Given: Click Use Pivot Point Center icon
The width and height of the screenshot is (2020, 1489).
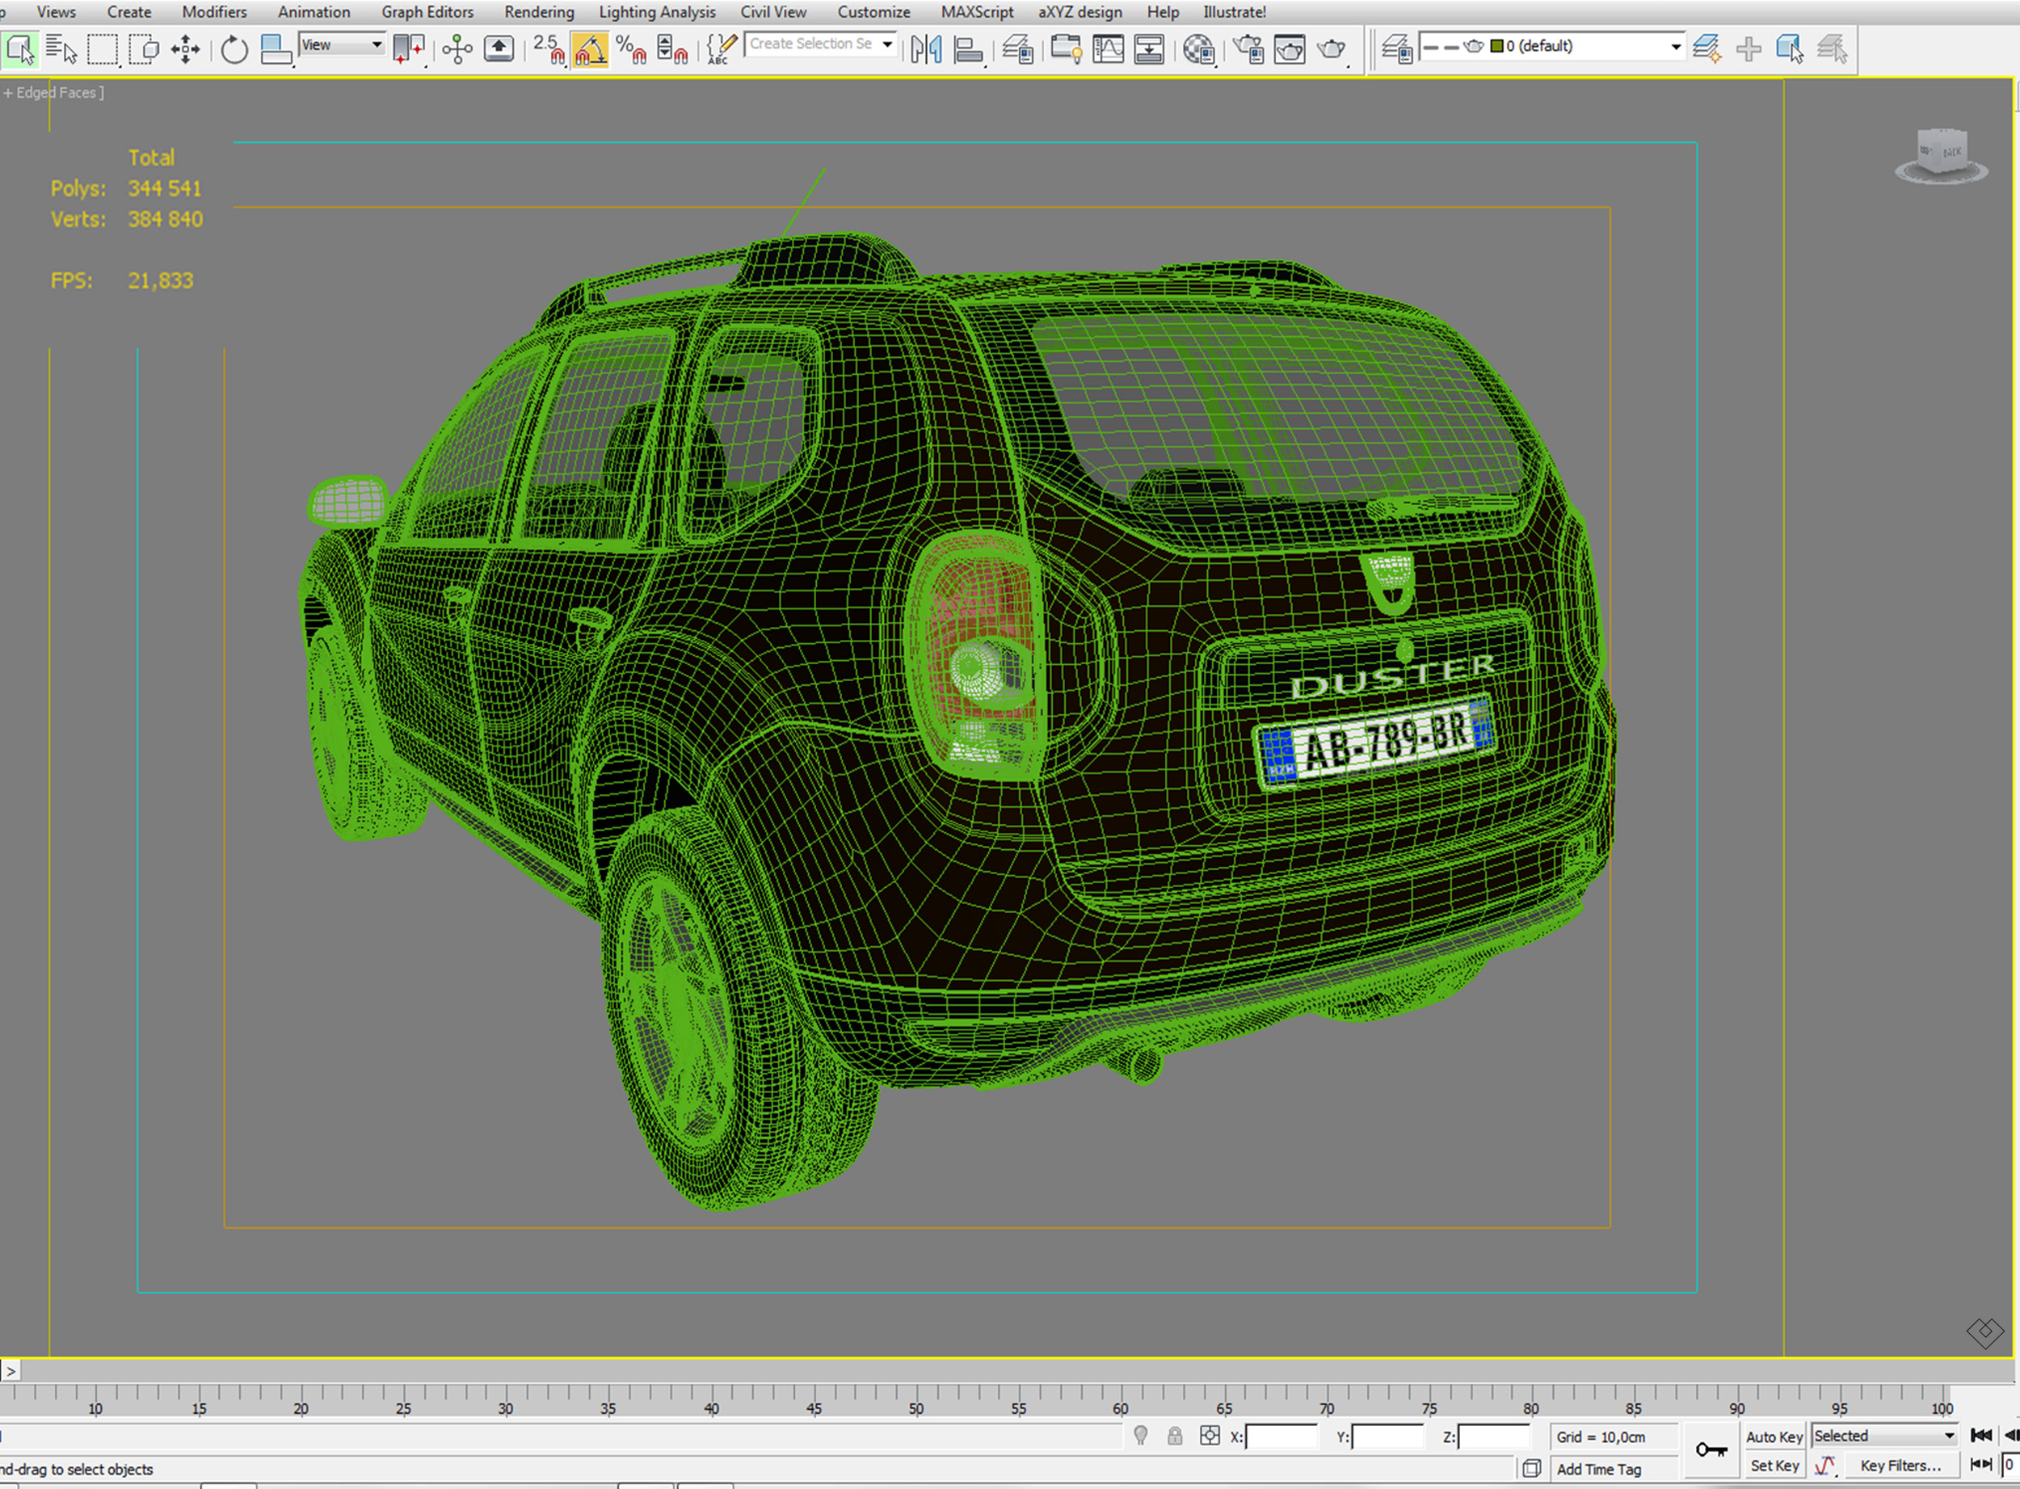Looking at the screenshot, I should (x=408, y=48).
